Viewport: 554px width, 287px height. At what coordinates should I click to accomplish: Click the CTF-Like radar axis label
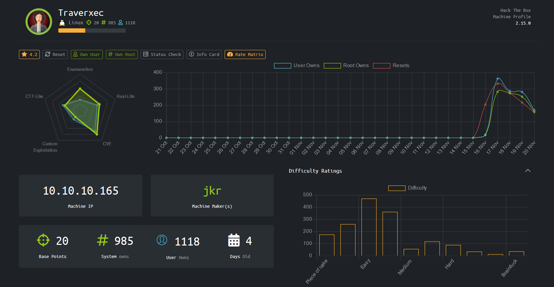click(34, 96)
